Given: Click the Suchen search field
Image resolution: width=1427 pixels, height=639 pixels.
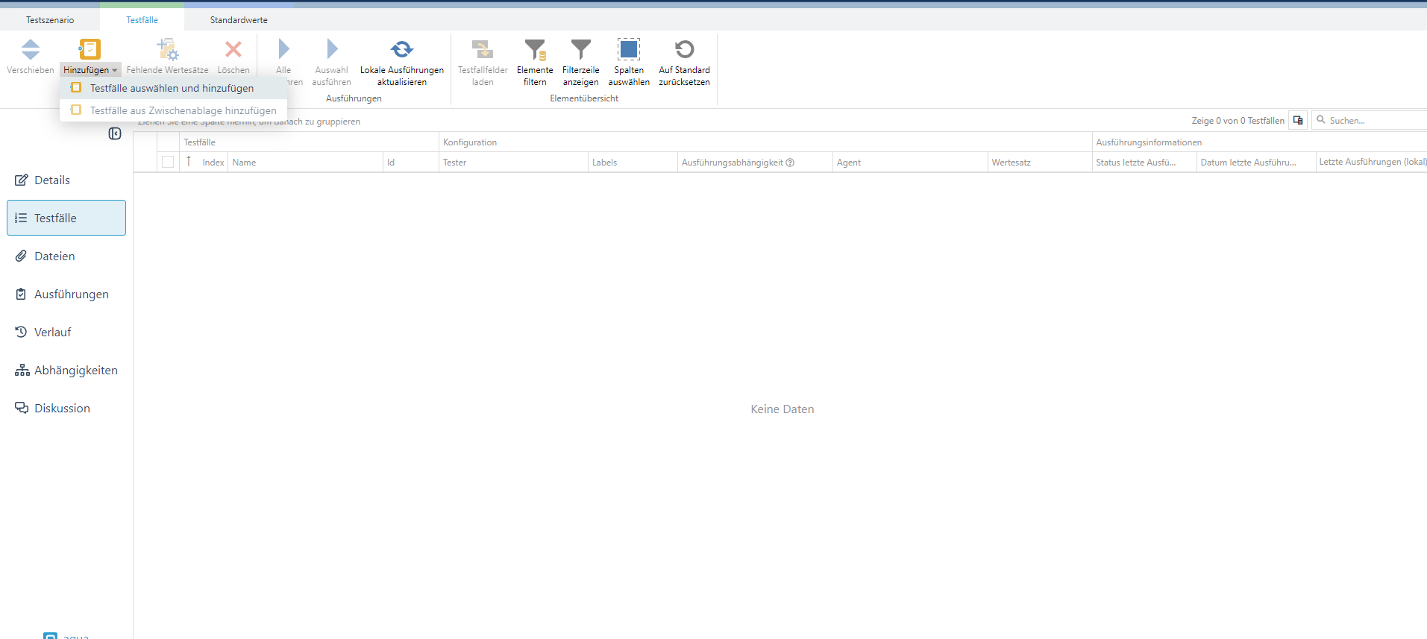Looking at the screenshot, I should click(x=1373, y=120).
